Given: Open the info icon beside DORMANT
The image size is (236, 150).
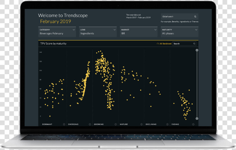Looking at the screenshot, I should [64, 124].
